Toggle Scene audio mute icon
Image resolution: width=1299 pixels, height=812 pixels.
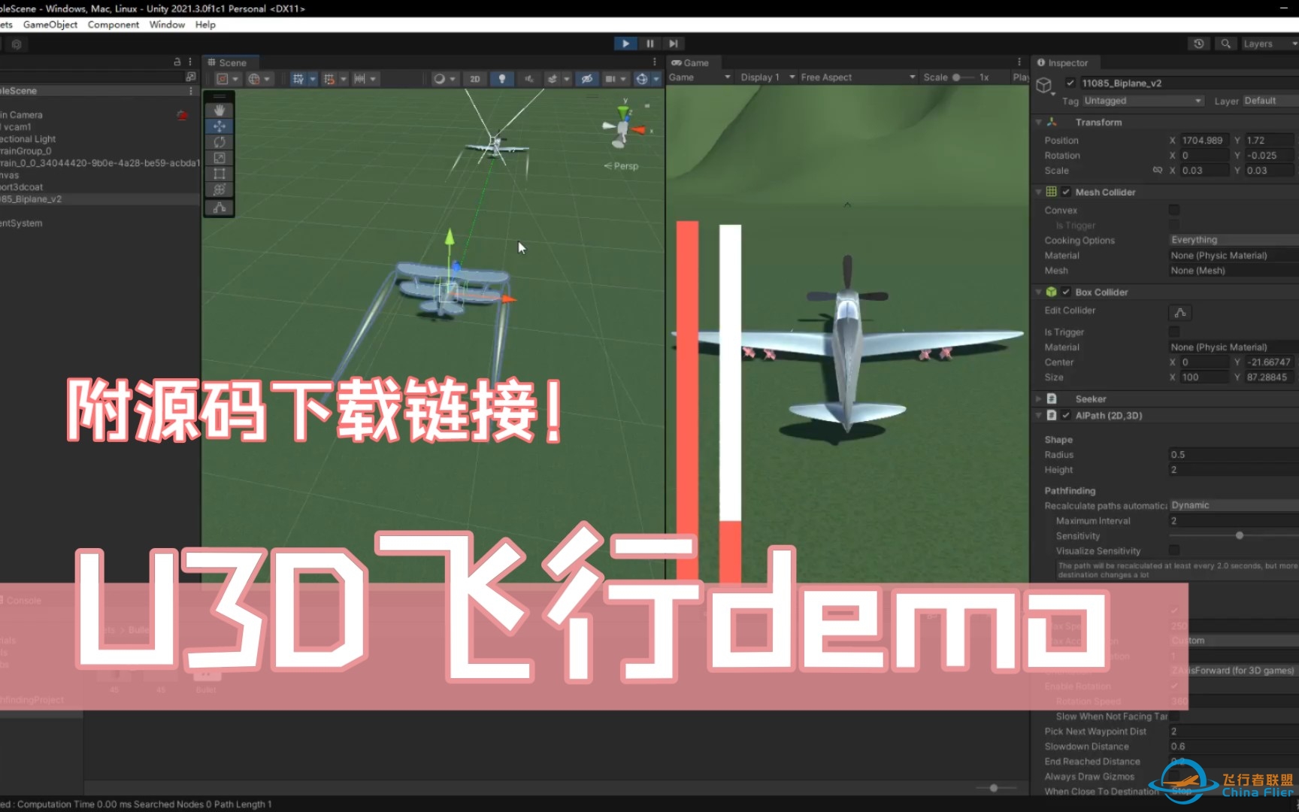pos(528,79)
